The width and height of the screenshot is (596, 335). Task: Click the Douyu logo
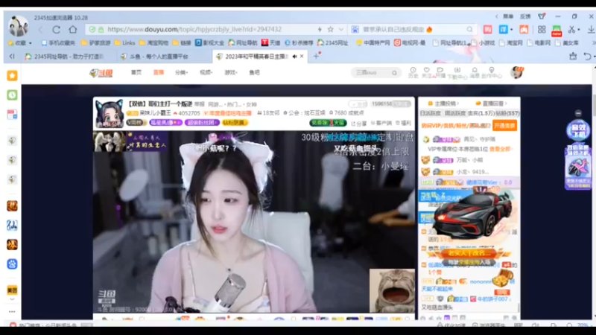click(x=101, y=73)
